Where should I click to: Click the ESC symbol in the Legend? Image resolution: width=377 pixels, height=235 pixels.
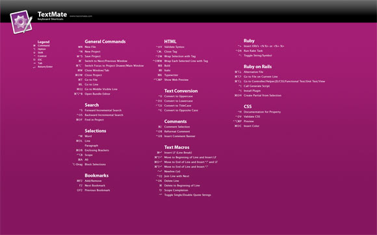click(34, 60)
